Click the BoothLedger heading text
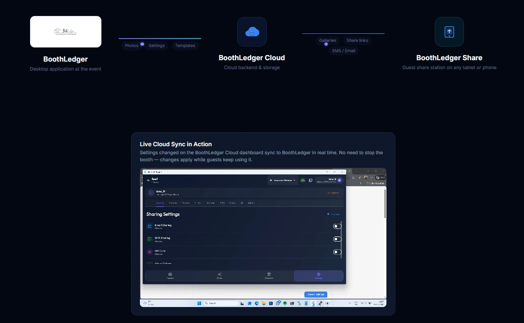Viewport: 524px width, 323px height. (66, 59)
